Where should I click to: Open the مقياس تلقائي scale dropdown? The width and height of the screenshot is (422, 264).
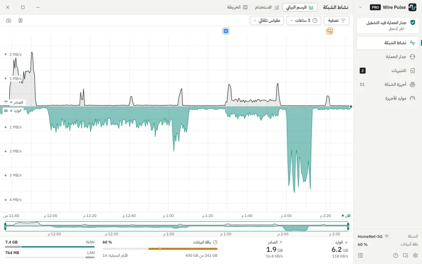267,21
